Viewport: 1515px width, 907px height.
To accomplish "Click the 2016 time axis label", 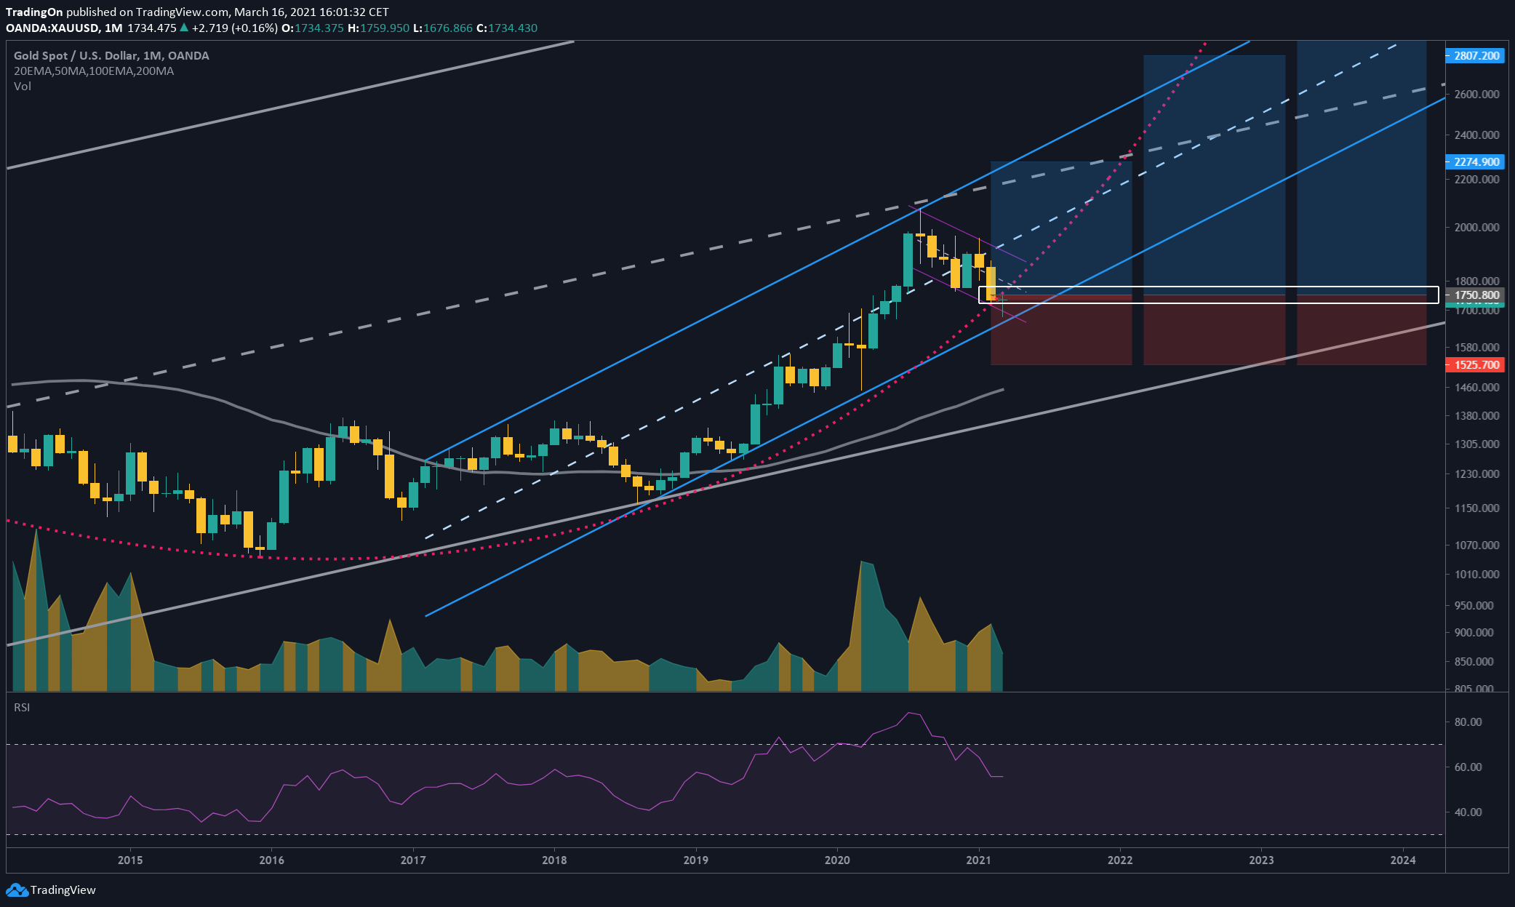I will pyautogui.click(x=272, y=860).
